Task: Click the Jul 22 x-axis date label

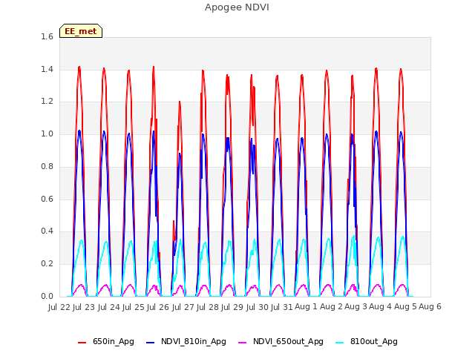Action: point(59,307)
